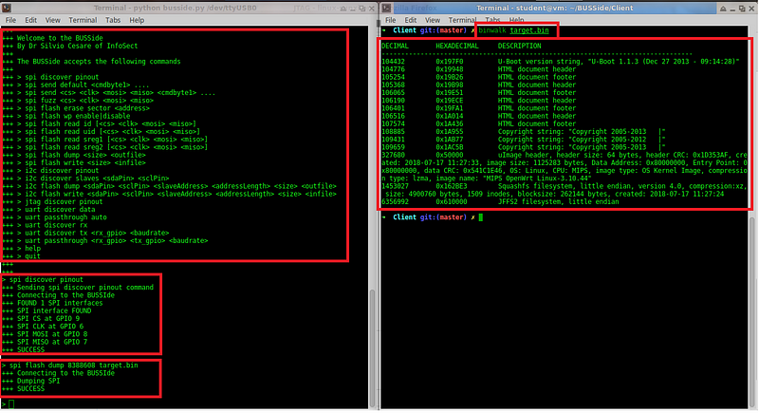Click the green cursor at Client git prompt
The height and width of the screenshot is (413, 759).
pos(481,217)
